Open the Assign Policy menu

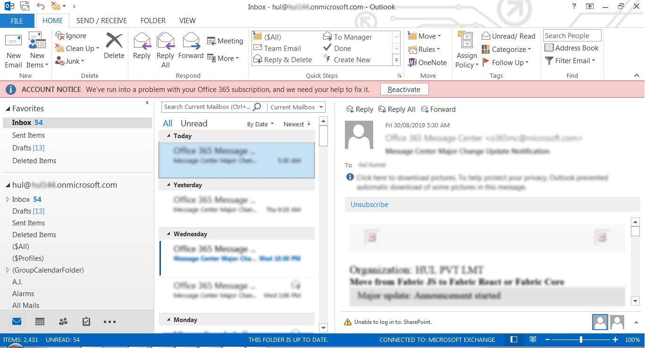[467, 51]
